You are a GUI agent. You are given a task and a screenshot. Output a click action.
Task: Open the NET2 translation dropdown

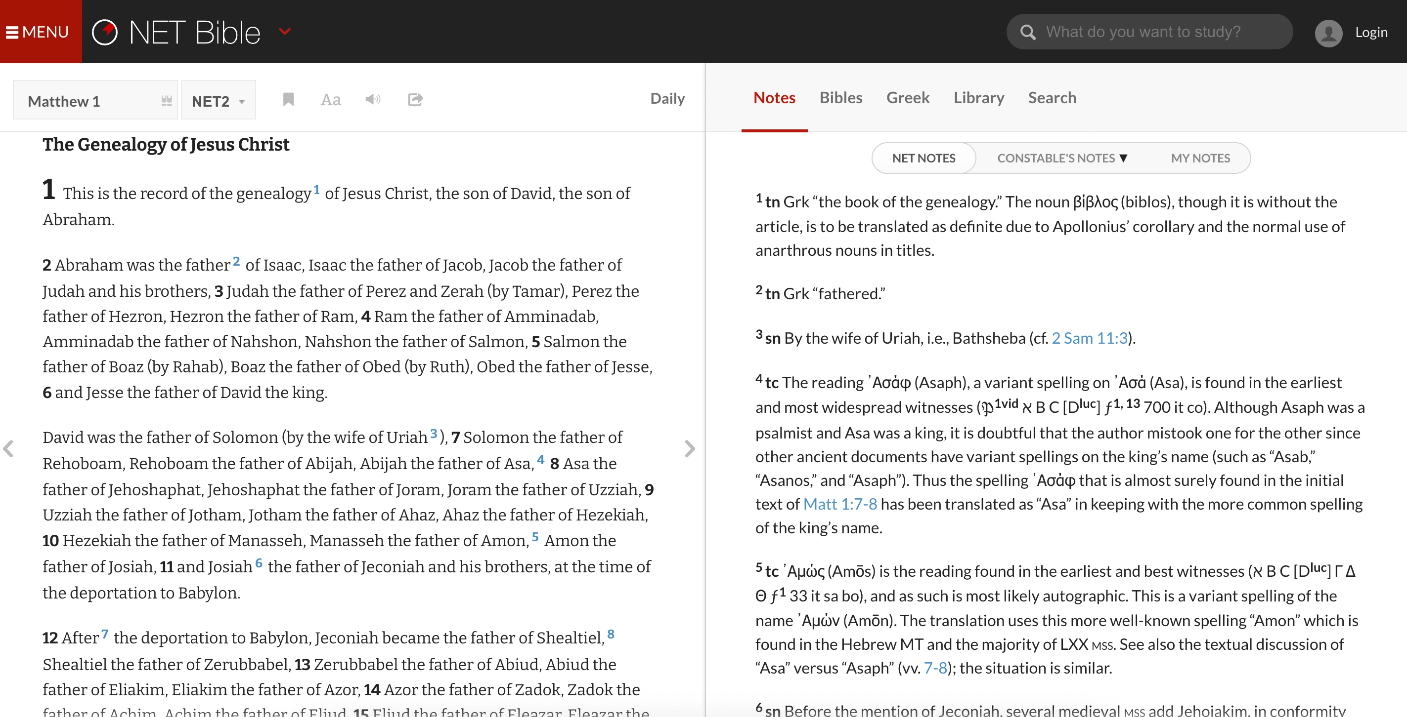click(218, 100)
